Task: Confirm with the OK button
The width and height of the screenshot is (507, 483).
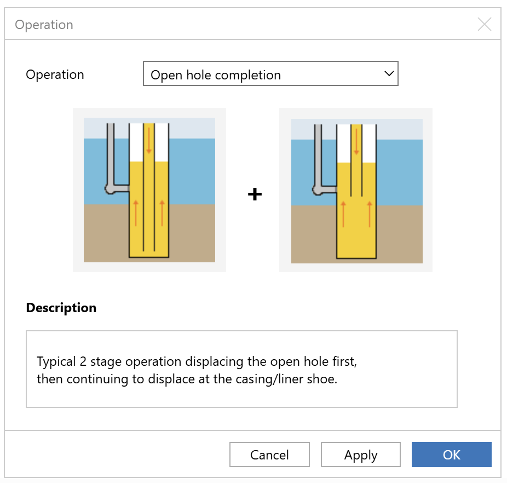Action: [x=451, y=455]
